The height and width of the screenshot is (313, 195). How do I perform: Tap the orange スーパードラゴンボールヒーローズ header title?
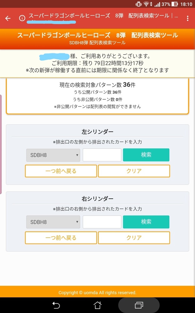click(97, 35)
